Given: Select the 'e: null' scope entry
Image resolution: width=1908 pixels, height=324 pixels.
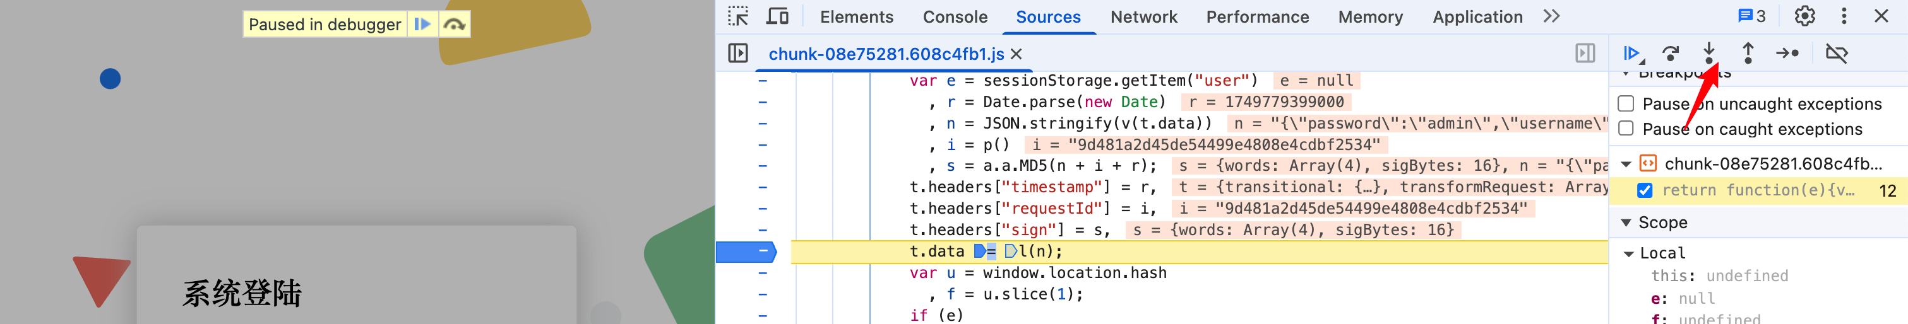Looking at the screenshot, I should (1683, 299).
